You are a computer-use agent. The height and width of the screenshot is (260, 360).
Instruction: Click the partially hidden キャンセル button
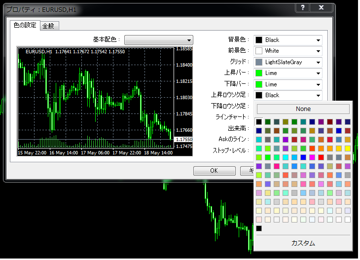point(247,171)
